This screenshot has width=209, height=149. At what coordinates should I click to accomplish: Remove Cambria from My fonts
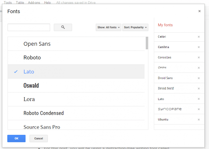tap(199, 47)
